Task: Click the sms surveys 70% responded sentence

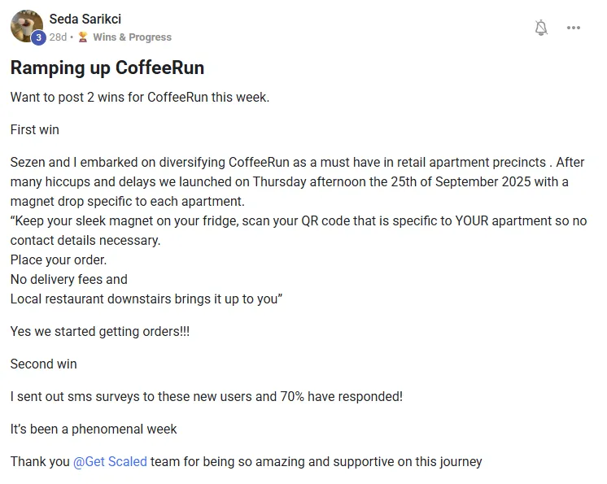Action: [206, 396]
